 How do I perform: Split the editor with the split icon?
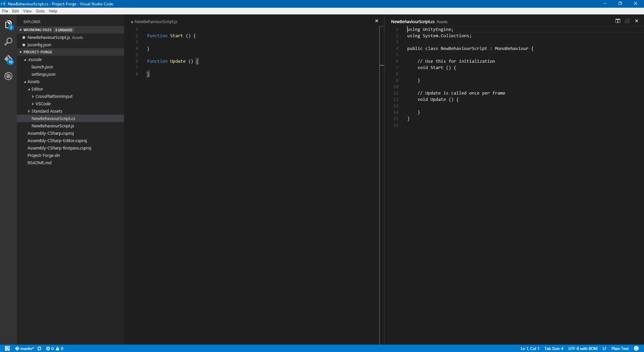[618, 21]
